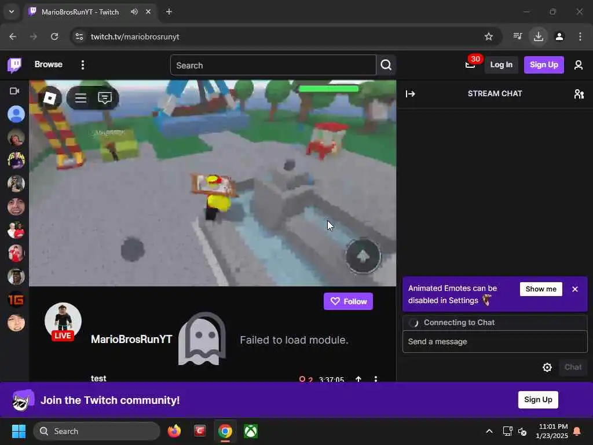This screenshot has width=593, height=445.
Task: Launch Firefox from the taskbar
Action: [174, 431]
